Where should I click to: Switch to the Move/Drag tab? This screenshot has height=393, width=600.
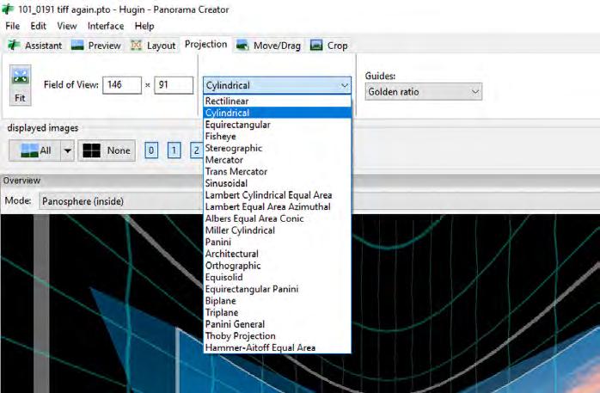[x=268, y=46]
